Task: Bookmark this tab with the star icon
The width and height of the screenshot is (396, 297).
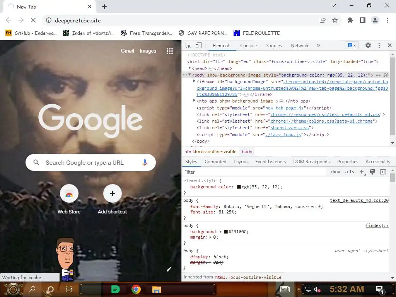Action: pos(335,20)
